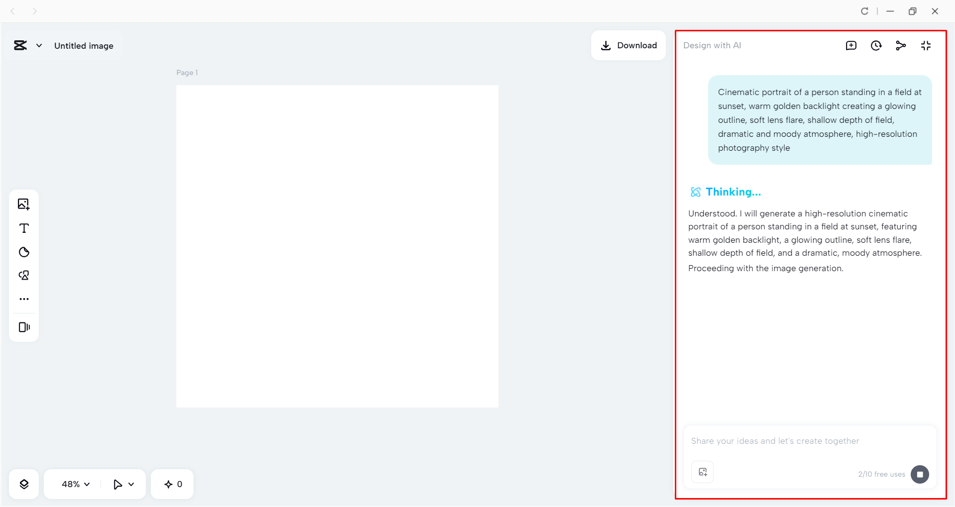Select the Page 1 label
The image size is (955, 507).
[x=187, y=73]
